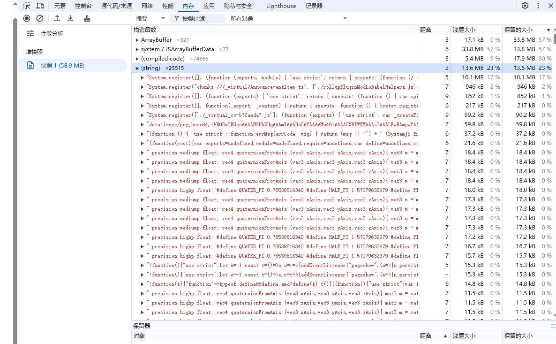Screen dimensions: 556x344
Task: Save profile with the download icon
Action: coord(70,18)
